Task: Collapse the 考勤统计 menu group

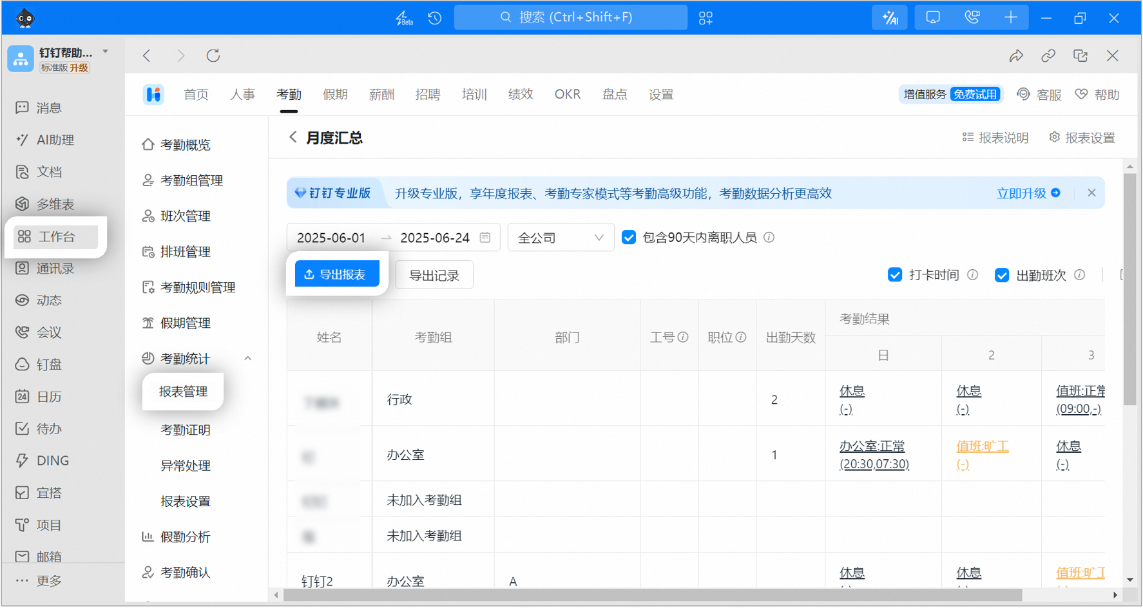Action: tap(248, 359)
